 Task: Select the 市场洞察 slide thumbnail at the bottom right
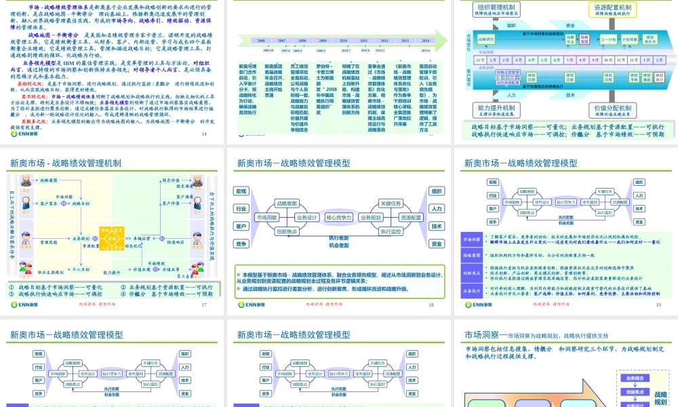tap(566, 364)
